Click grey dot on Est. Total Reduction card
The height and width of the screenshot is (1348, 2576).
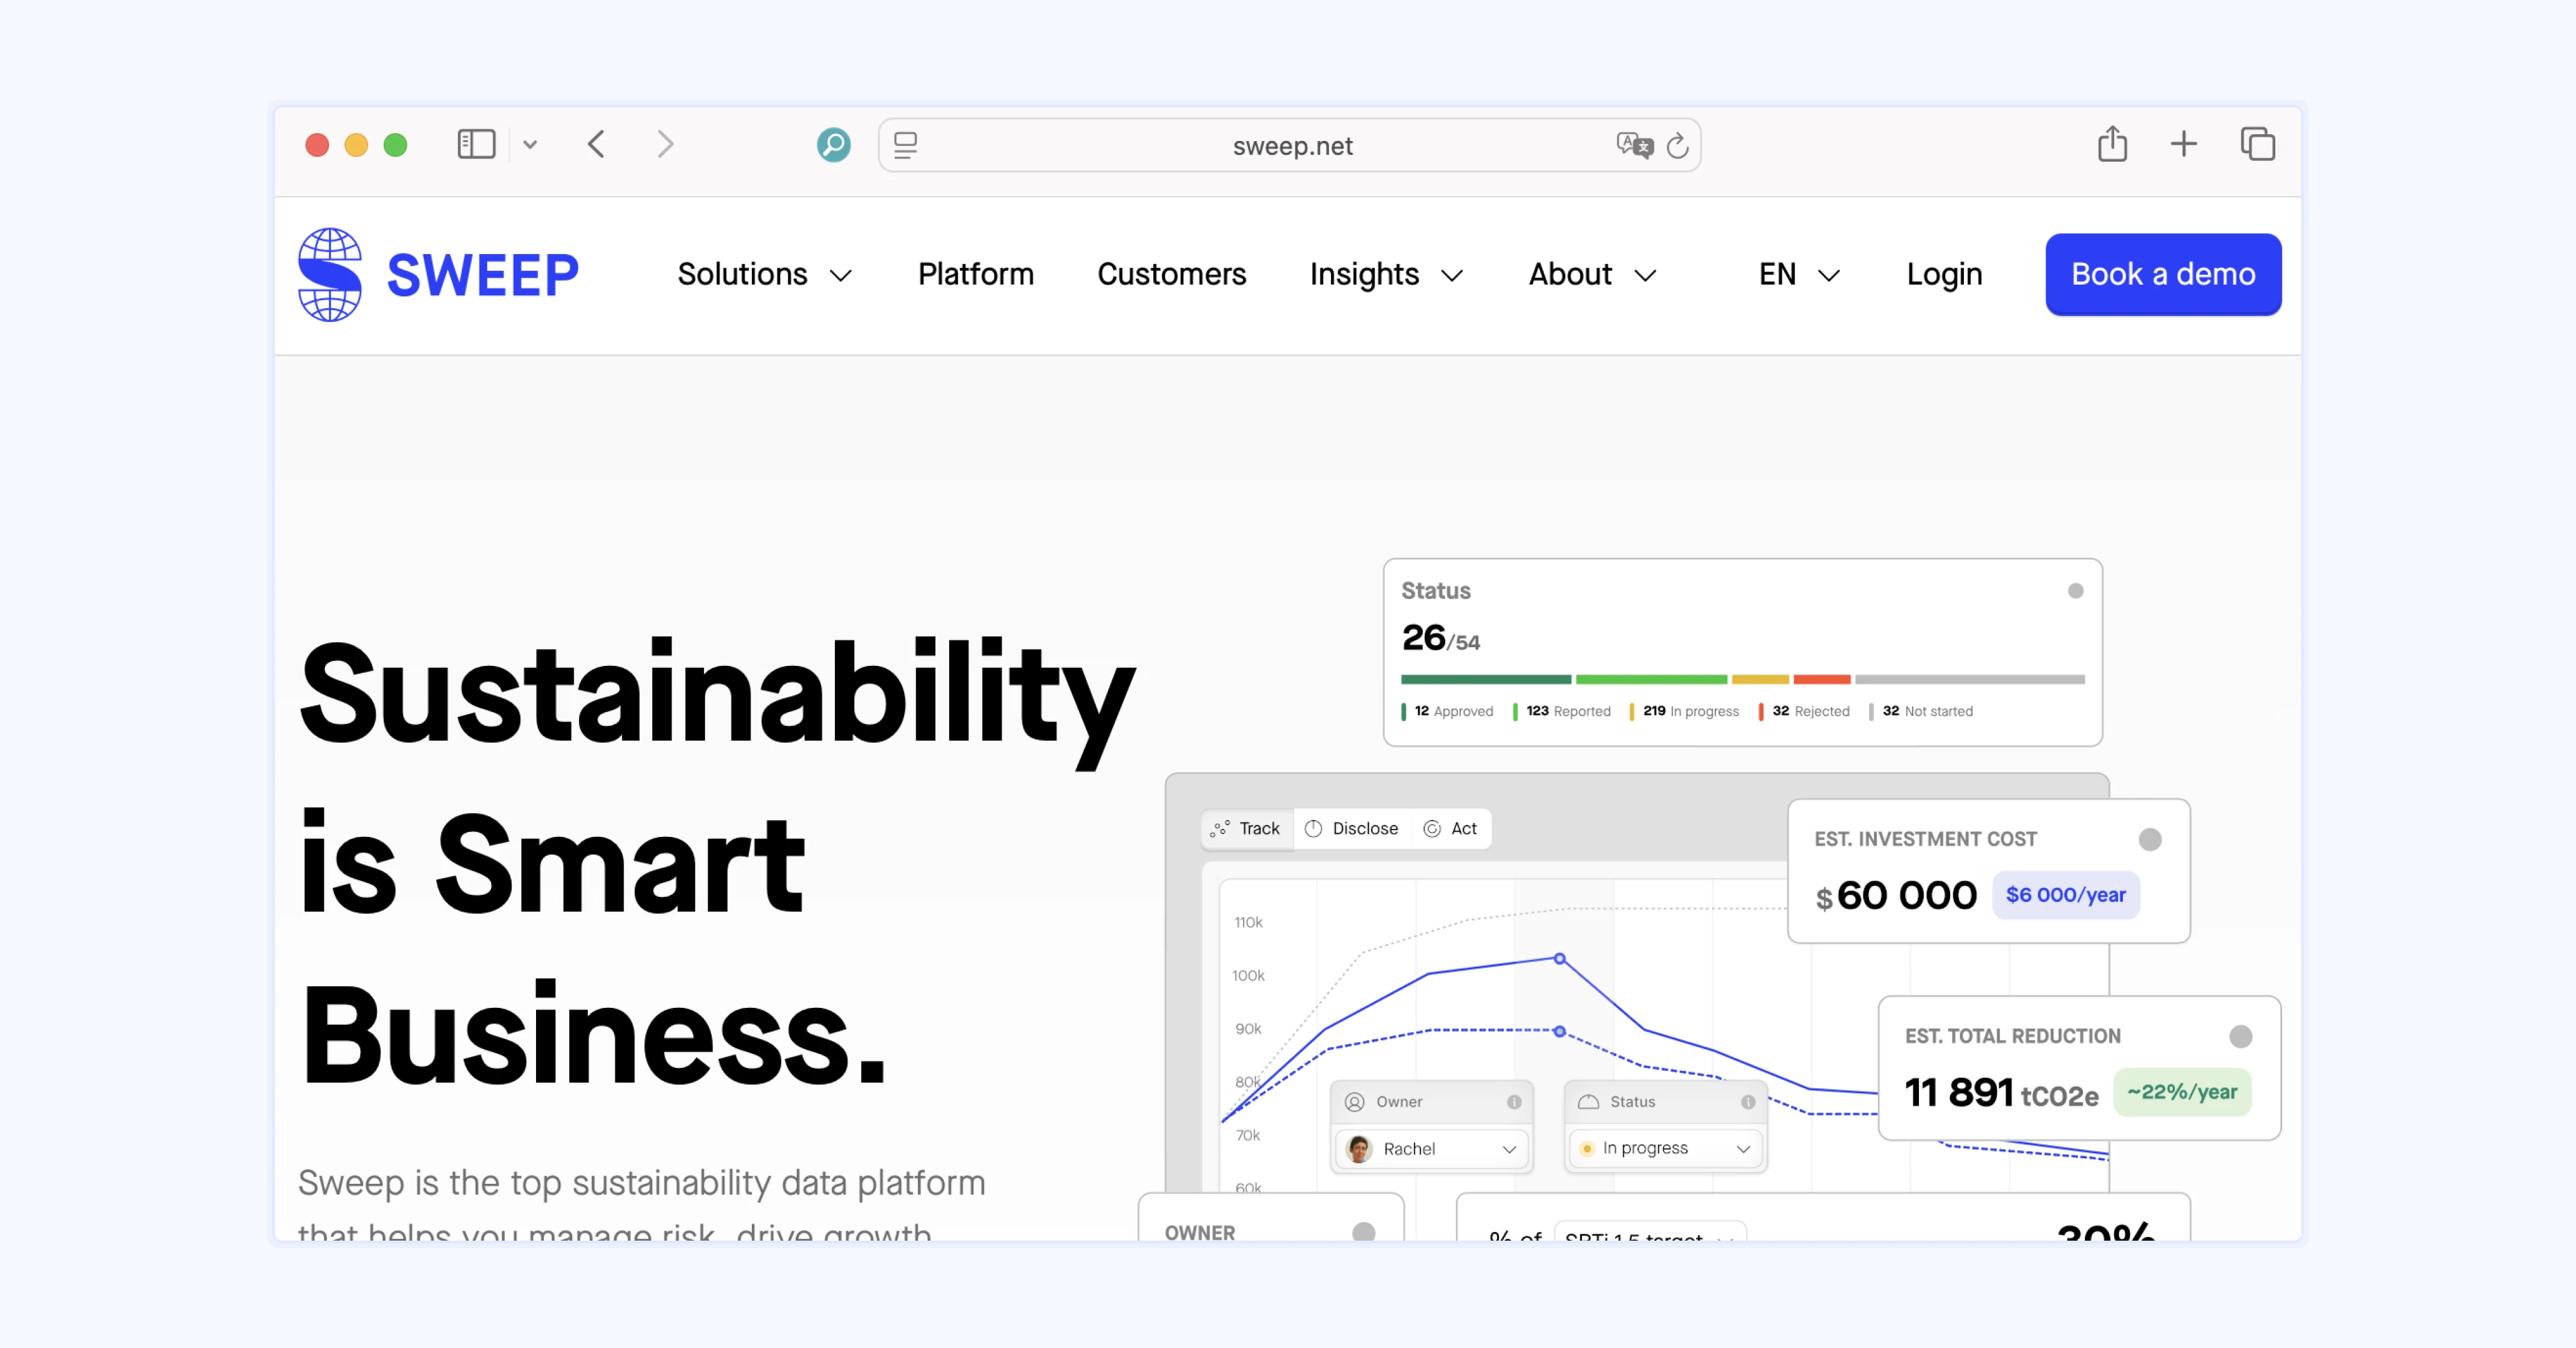(2241, 1036)
